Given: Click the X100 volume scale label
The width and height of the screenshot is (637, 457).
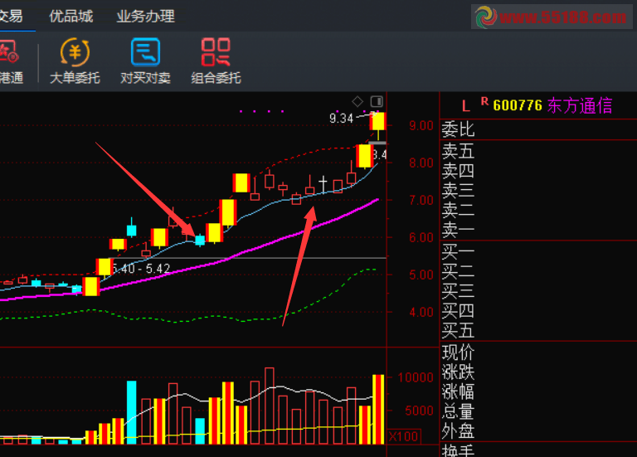Looking at the screenshot, I should [403, 436].
